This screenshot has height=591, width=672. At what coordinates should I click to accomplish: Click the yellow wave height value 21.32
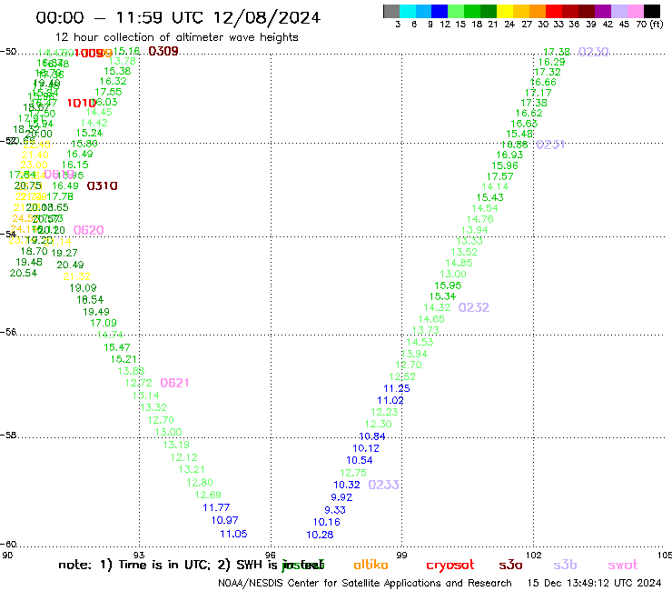click(x=76, y=276)
